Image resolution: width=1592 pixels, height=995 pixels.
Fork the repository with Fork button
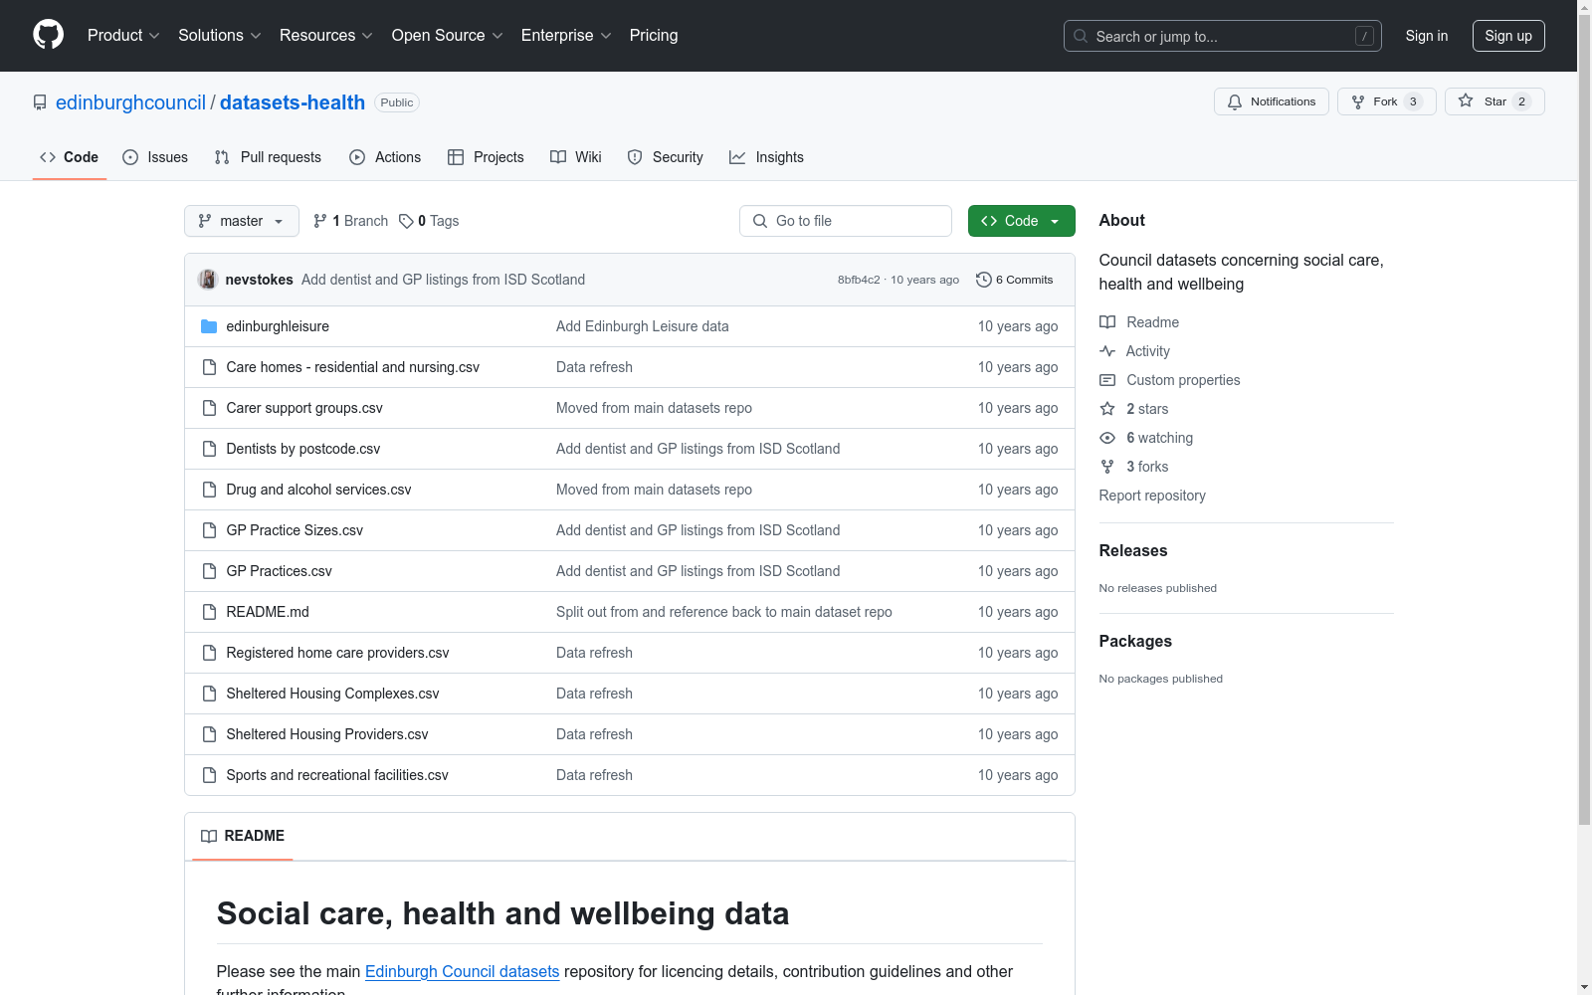pos(1387,101)
